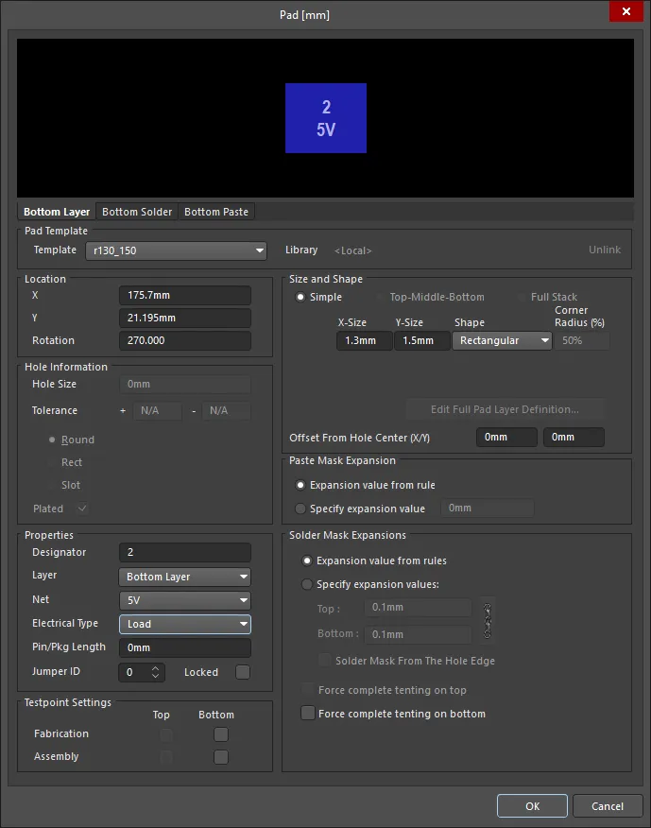The image size is (651, 828).
Task: Click the Y location field 21.195mm
Action: (x=185, y=319)
